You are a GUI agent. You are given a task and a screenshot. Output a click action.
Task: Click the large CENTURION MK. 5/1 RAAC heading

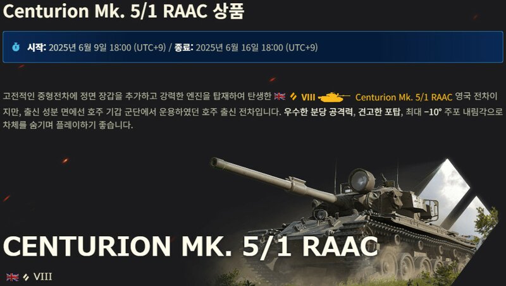tap(190, 247)
